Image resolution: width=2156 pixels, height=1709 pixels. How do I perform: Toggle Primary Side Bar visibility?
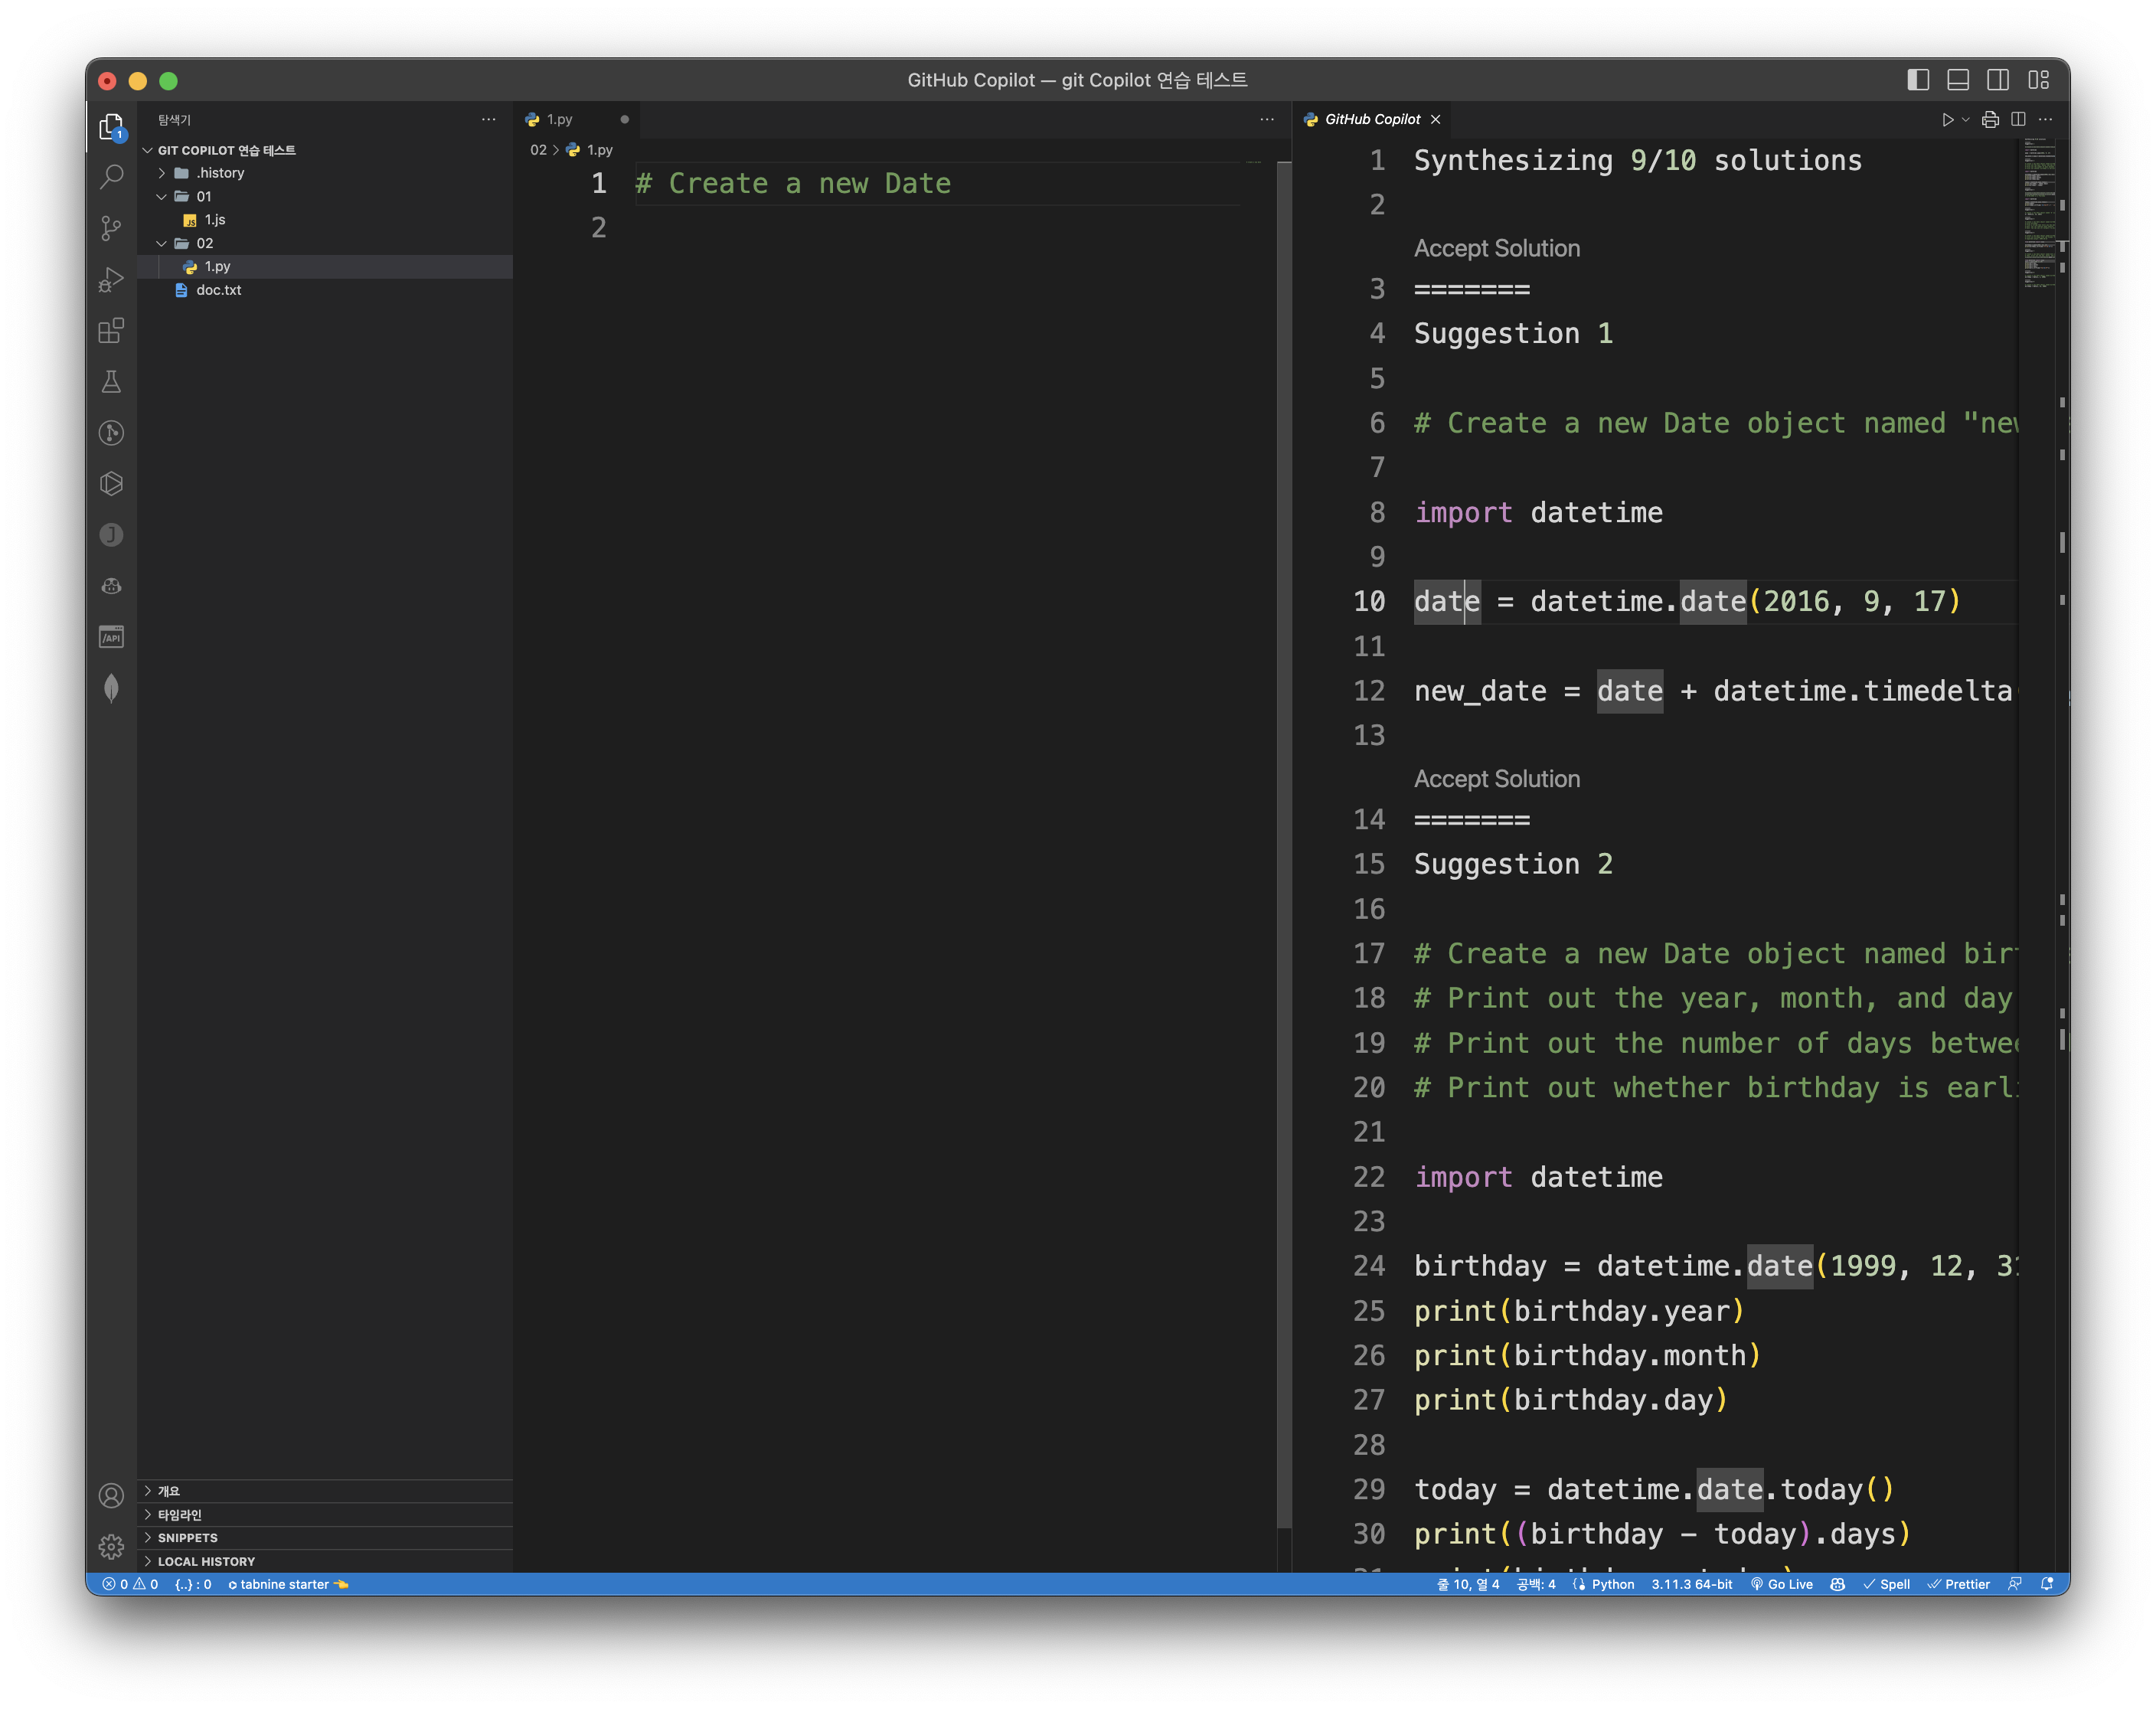click(x=1918, y=80)
